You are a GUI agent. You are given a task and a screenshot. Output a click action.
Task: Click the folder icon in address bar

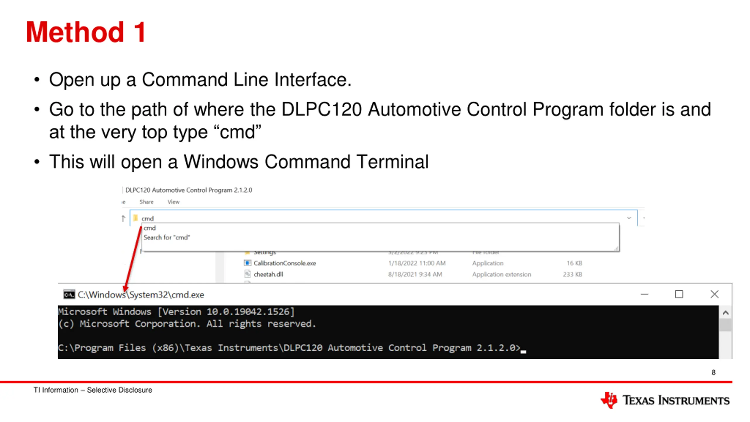coord(135,218)
